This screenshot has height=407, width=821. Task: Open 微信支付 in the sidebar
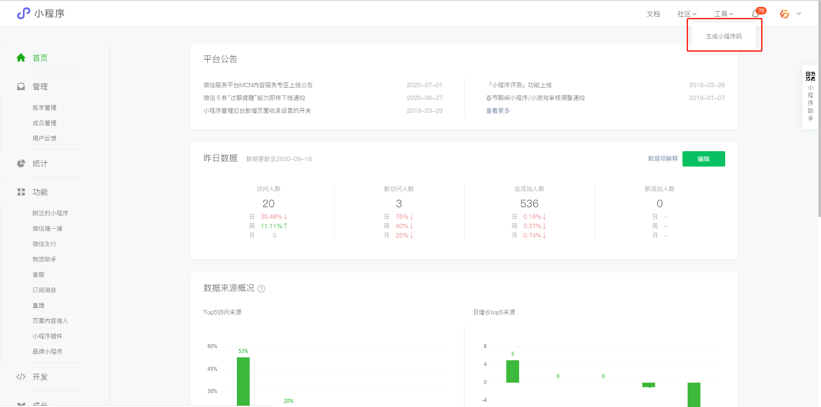[44, 244]
